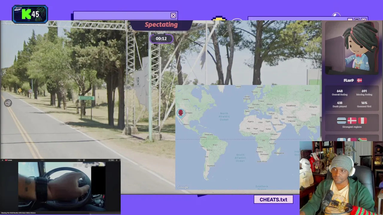
Task: Click Argentina label on the map
Action: [x=211, y=165]
